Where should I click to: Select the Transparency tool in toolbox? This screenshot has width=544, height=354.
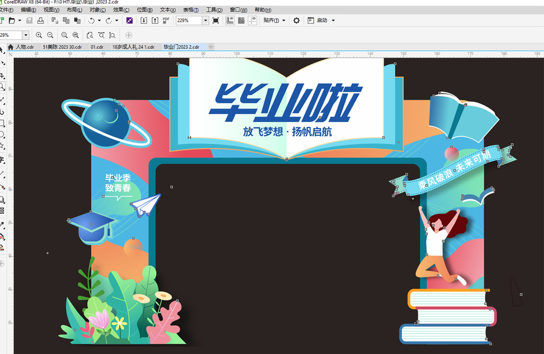point(2,211)
